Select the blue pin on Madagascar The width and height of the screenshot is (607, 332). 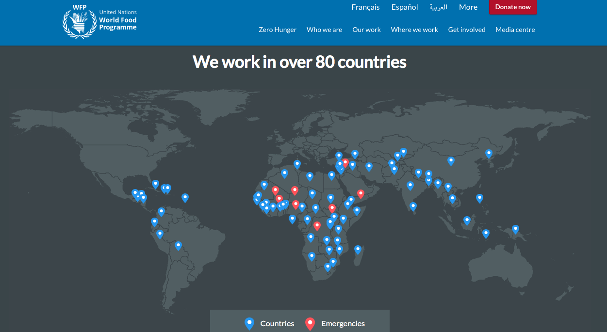pos(358,249)
